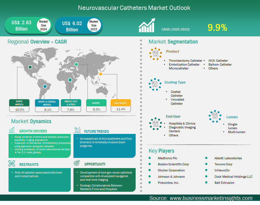
Task: Click the End User circular icon
Action: (x=155, y=124)
